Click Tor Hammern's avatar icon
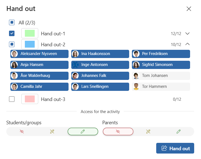 136,86
